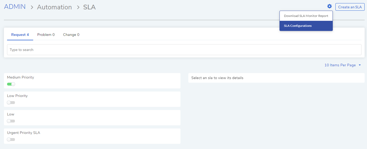Enable the Low Priority SLA toggle
The image size is (367, 149).
click(x=11, y=102)
